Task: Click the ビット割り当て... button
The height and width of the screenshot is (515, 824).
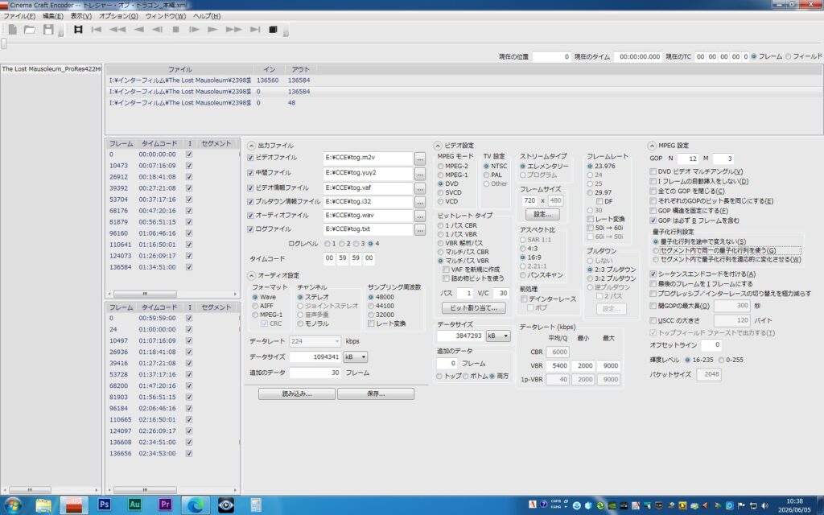Action: coord(473,308)
